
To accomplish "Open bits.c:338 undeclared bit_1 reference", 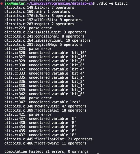I will pyautogui.click(x=44, y=86).
